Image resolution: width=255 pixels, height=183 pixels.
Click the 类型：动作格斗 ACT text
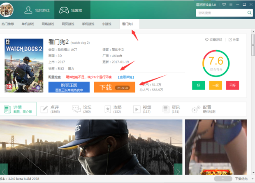(63, 50)
